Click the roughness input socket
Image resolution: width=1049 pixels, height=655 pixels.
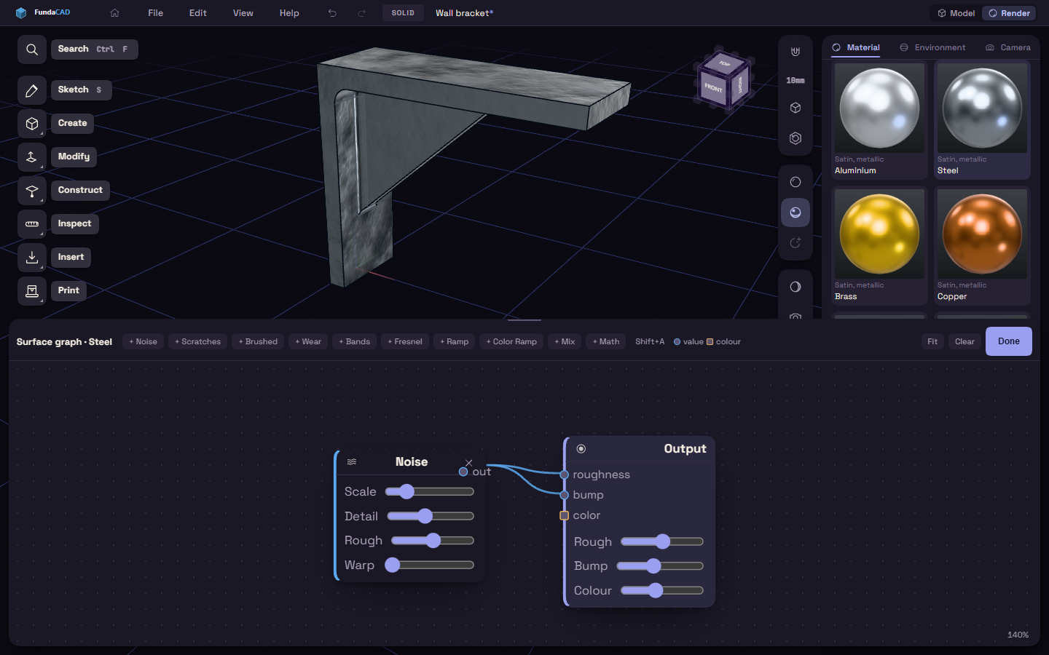tap(565, 475)
